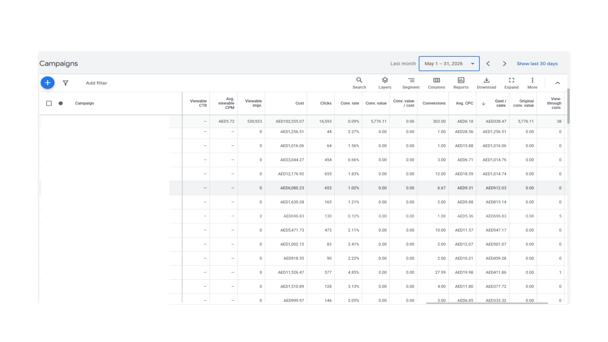Open the More options menu
608x342 pixels.
532,83
